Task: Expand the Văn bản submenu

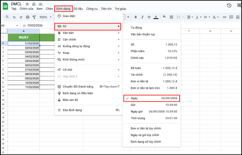Action: point(89,33)
